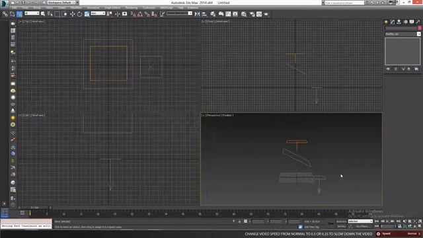Click the Align tool icon
The height and width of the screenshot is (238, 423).
point(204,14)
